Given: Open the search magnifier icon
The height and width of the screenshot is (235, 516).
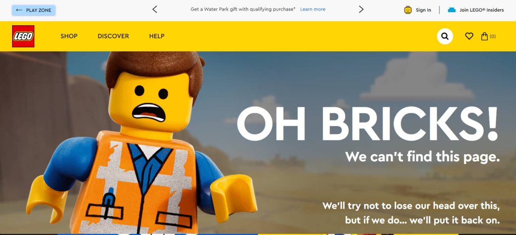Looking at the screenshot, I should click(x=445, y=36).
